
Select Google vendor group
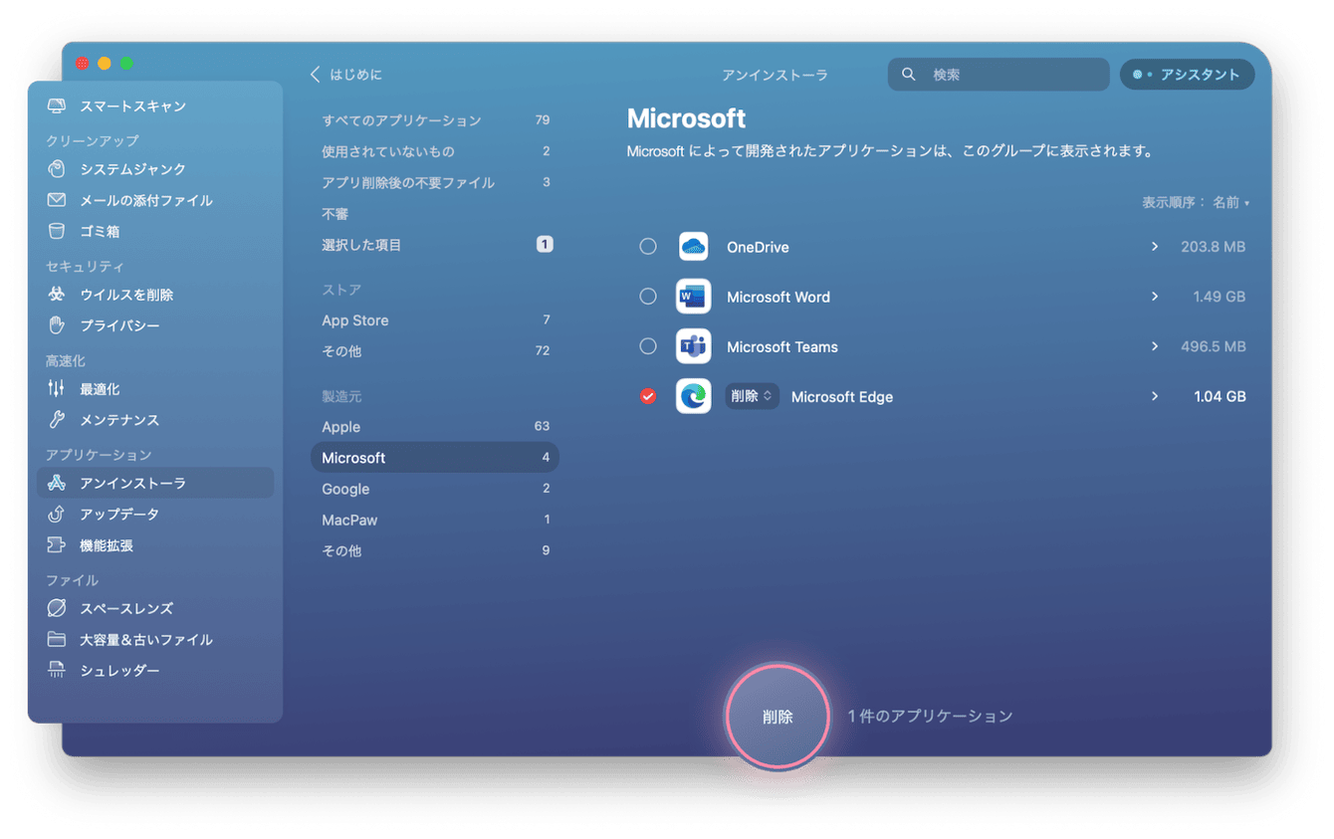(x=435, y=489)
